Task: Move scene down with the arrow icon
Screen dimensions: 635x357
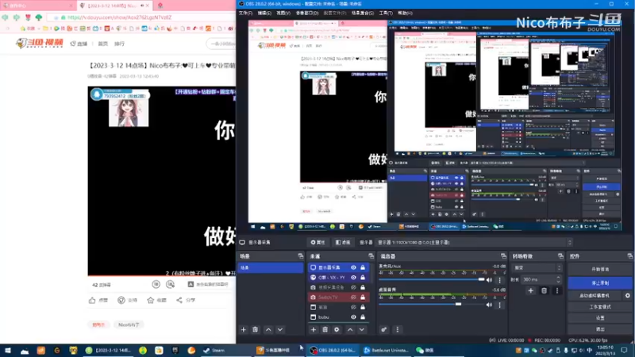Action: pos(280,330)
